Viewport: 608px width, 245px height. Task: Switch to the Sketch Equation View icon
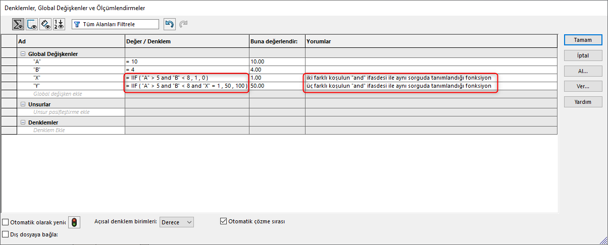click(32, 24)
